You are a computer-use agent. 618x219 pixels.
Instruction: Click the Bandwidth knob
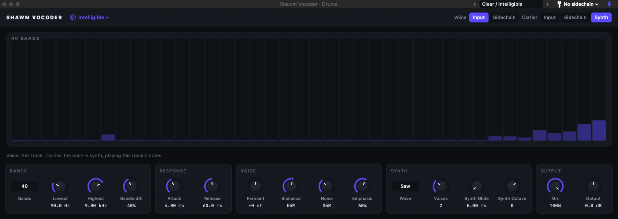(131, 186)
